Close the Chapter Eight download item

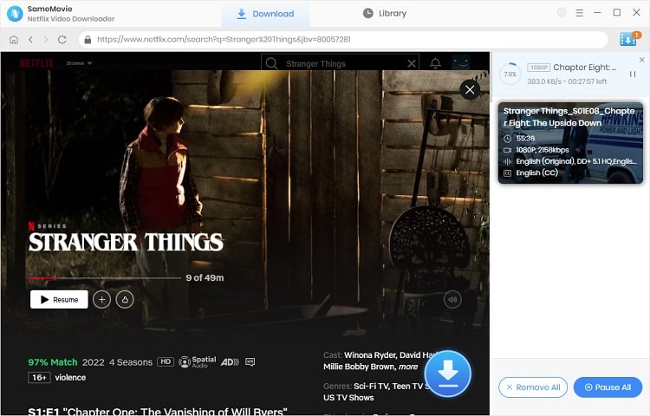[x=641, y=60]
